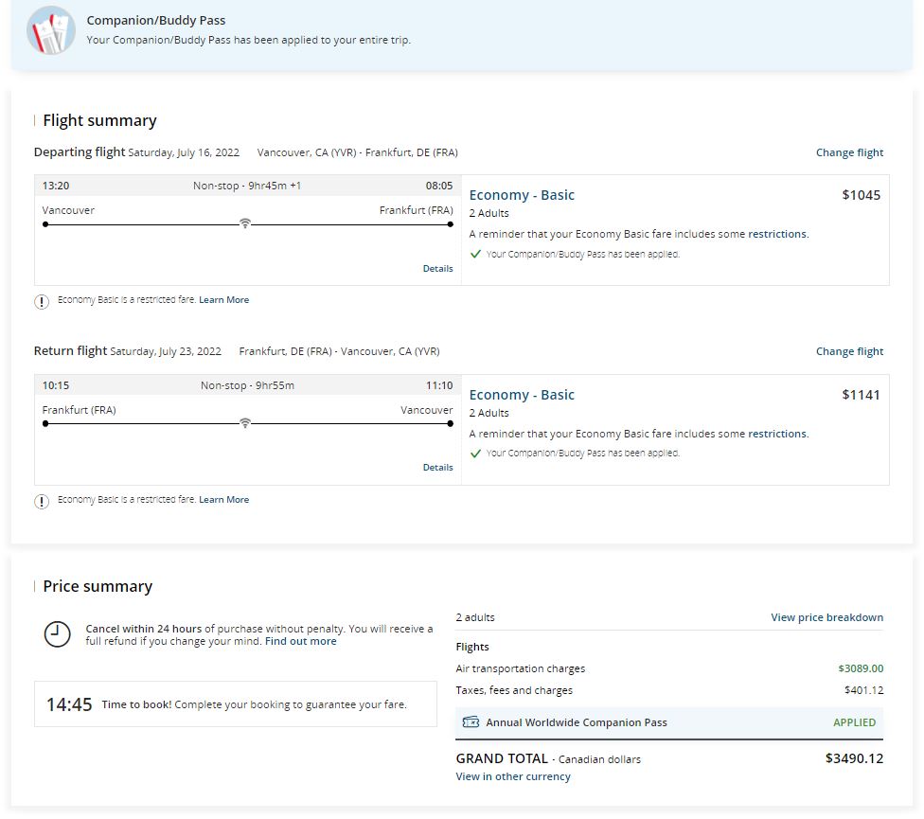Open View price breakdown
This screenshot has height=819, width=924.
click(826, 617)
